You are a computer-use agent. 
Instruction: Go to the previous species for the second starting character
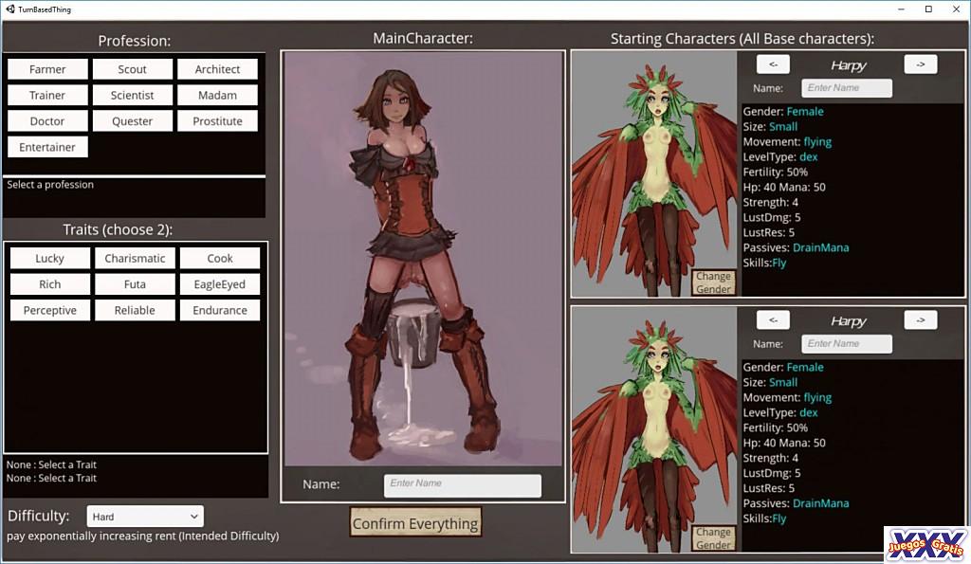tap(773, 320)
